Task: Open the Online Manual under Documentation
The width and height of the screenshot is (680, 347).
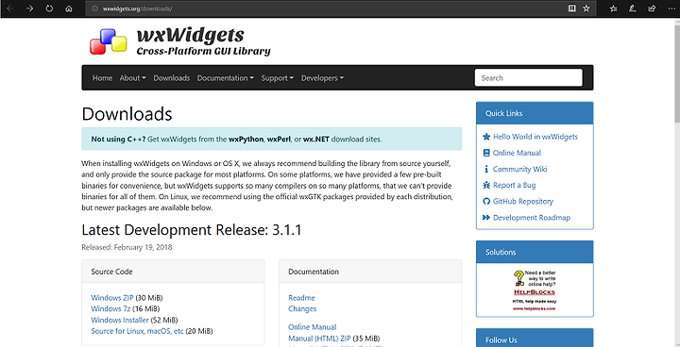Action: [x=313, y=327]
